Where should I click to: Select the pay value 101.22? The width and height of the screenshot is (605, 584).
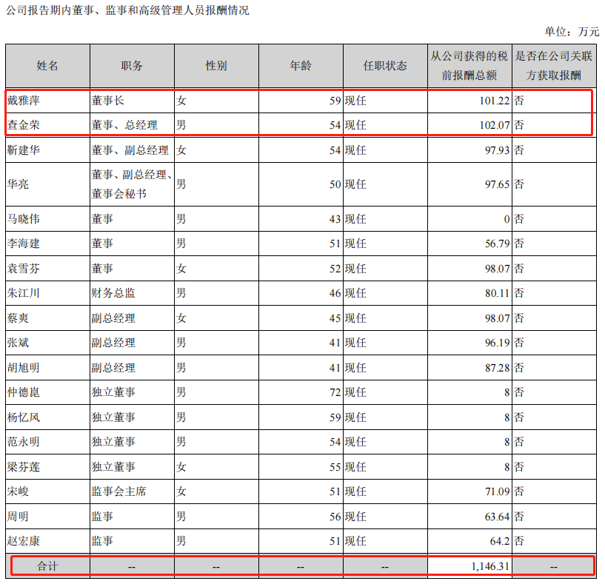tap(494, 101)
